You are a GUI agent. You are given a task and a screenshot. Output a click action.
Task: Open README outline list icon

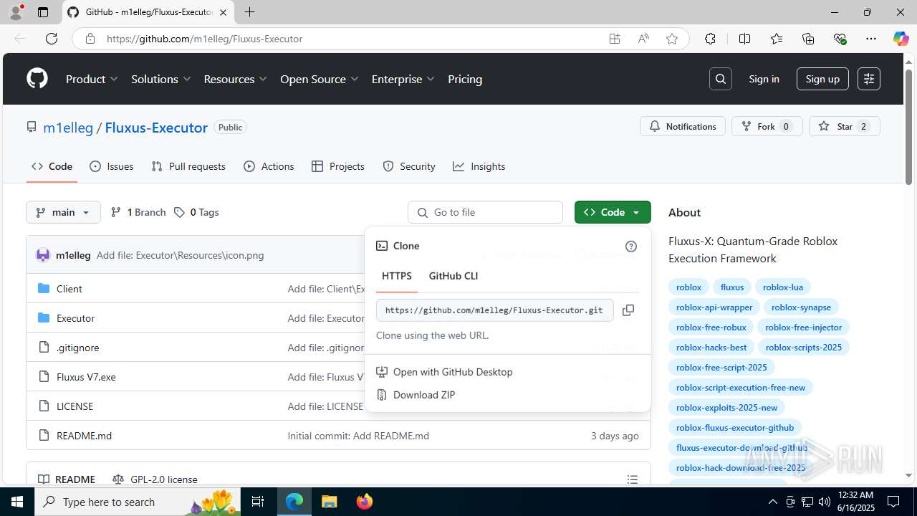click(633, 479)
